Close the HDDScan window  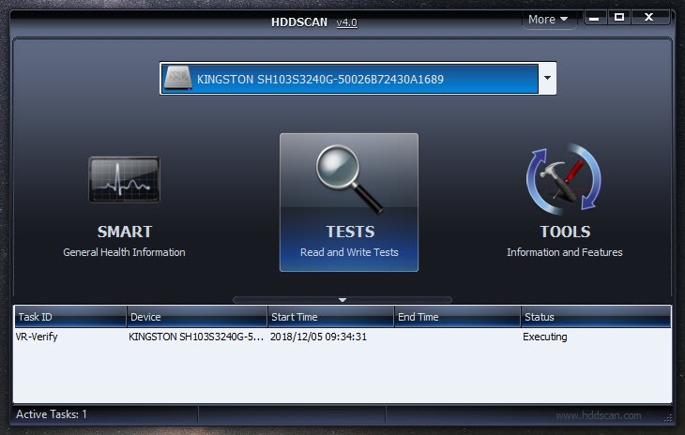click(x=650, y=18)
